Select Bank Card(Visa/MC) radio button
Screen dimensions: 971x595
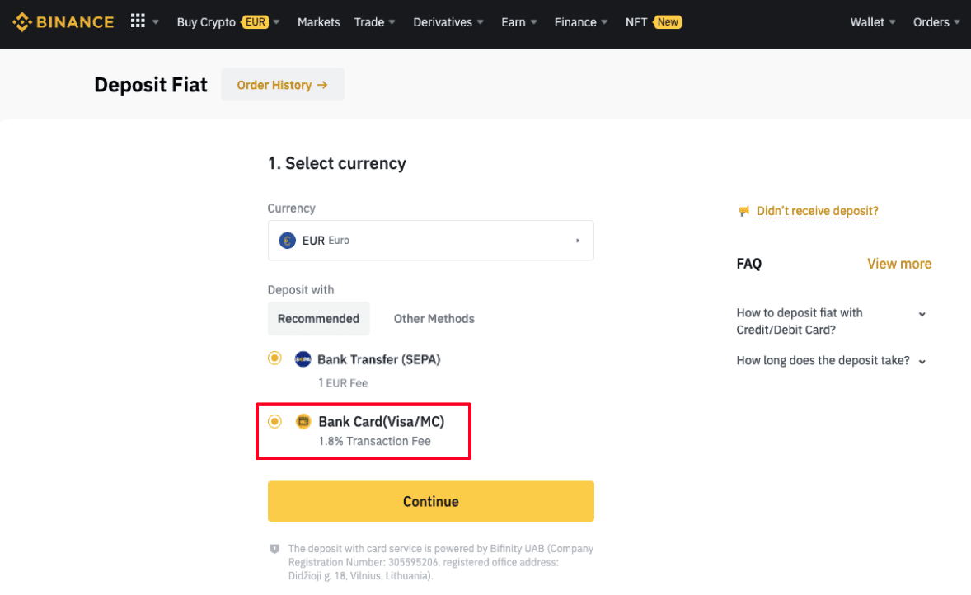274,422
